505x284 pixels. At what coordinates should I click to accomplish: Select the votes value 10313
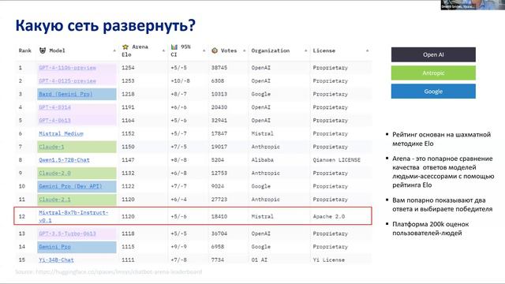[x=219, y=94]
